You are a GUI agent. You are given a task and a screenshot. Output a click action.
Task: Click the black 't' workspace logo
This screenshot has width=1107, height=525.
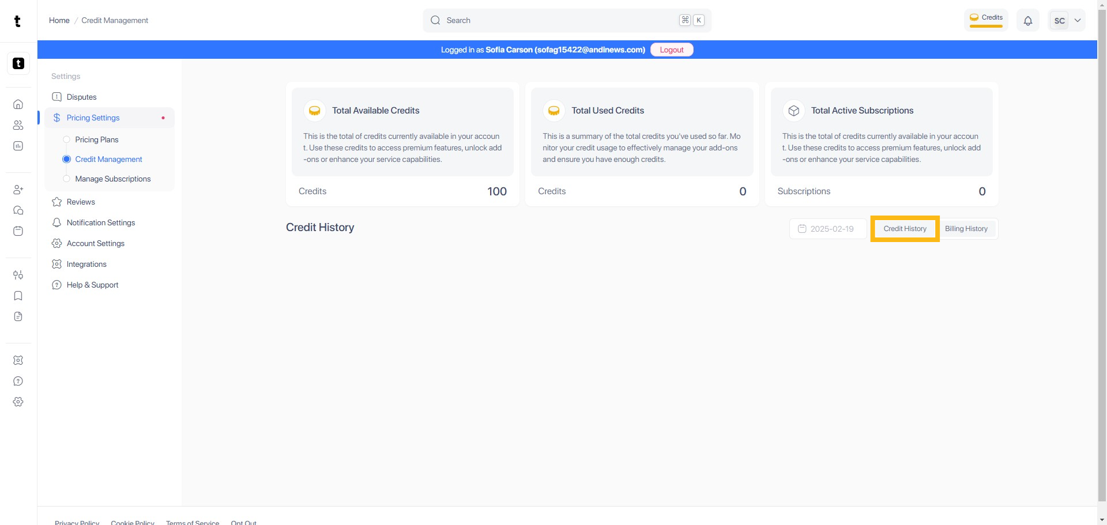click(18, 63)
